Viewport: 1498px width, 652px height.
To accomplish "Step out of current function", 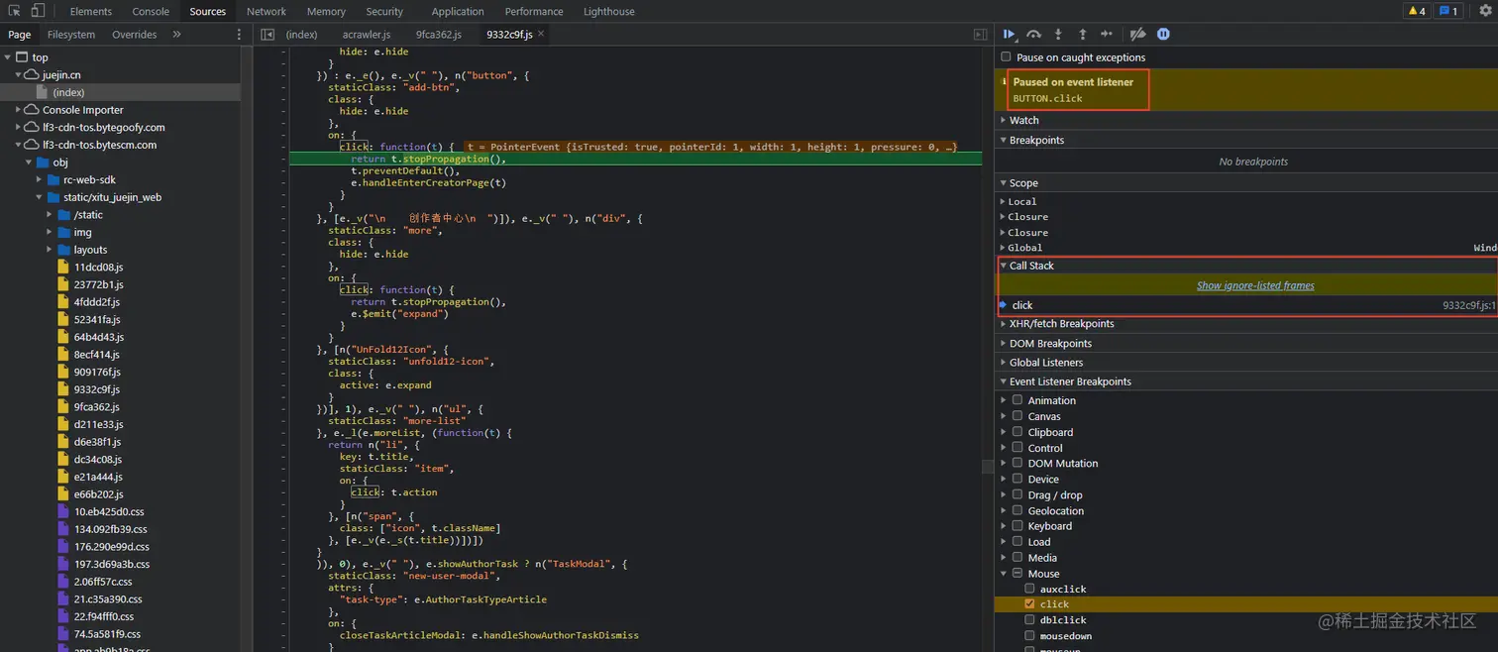I will click(1082, 35).
